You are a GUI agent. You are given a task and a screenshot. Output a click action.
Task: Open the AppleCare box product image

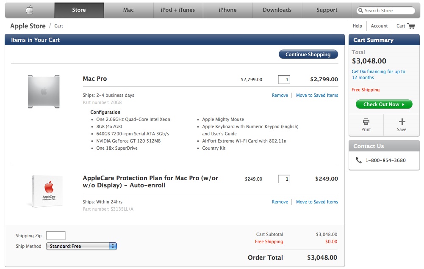click(47, 191)
